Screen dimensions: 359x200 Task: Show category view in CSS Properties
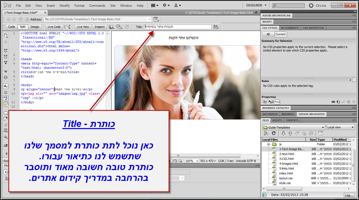coord(265,102)
